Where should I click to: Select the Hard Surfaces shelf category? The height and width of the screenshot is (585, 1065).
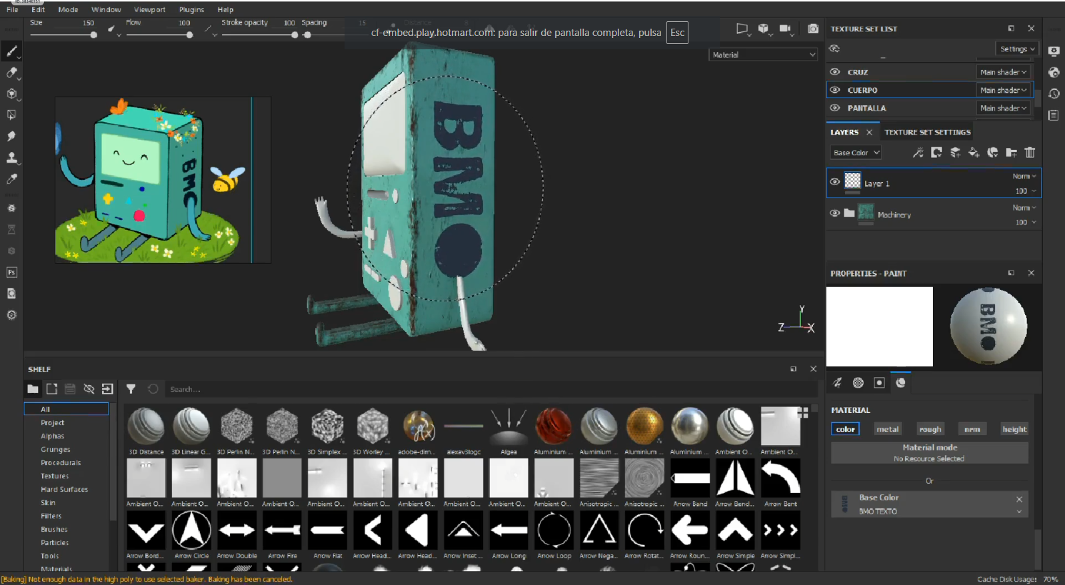coord(64,489)
